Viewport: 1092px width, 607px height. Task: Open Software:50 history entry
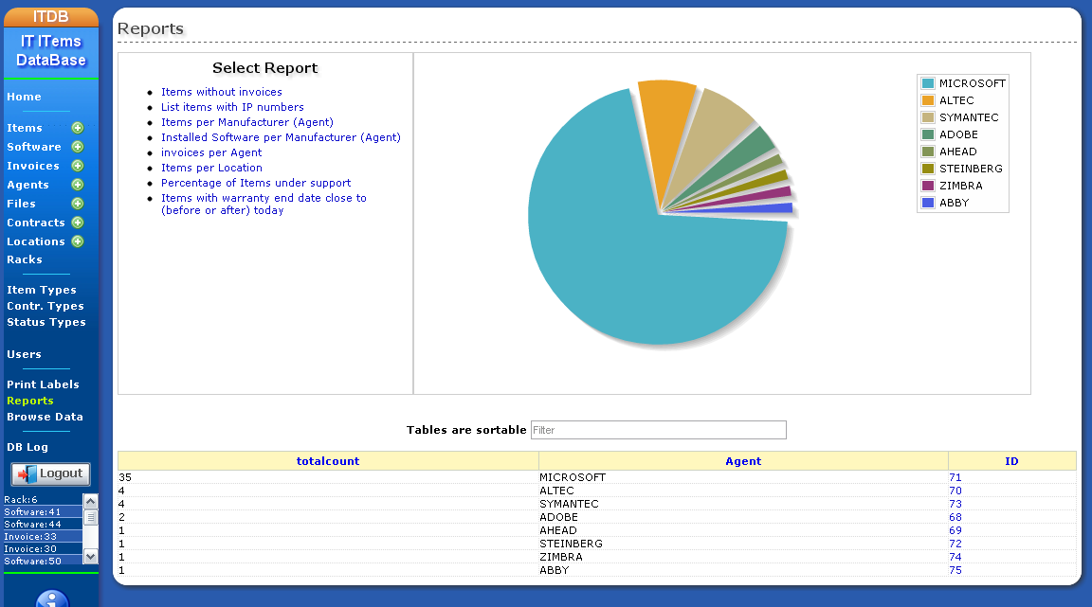tap(32, 561)
